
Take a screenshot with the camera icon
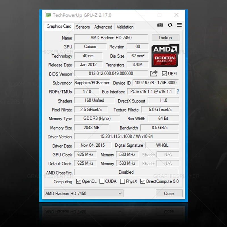tap(160, 25)
